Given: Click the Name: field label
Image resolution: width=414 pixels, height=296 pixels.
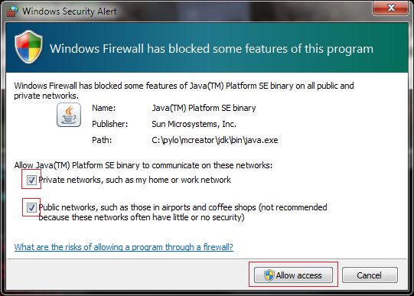Looking at the screenshot, I should 104,108.
